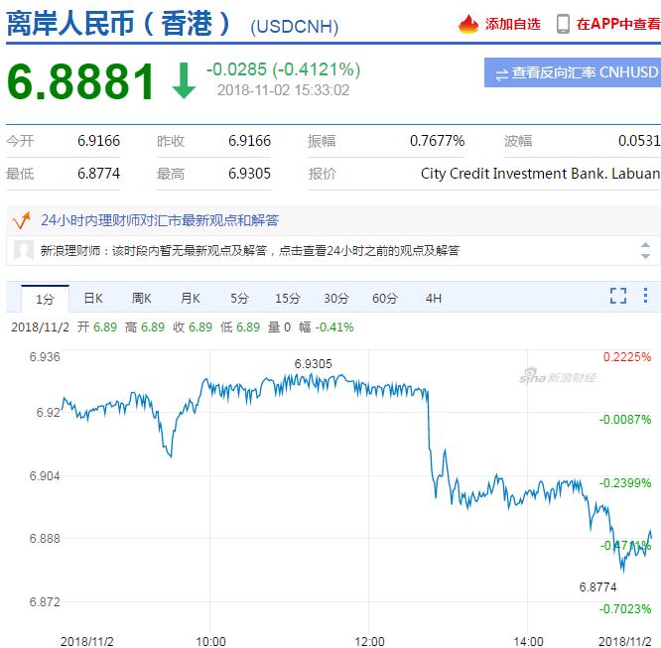Open the 24小时内理财师对汇市最新观点和解答 link
The image size is (661, 648).
pos(160,220)
